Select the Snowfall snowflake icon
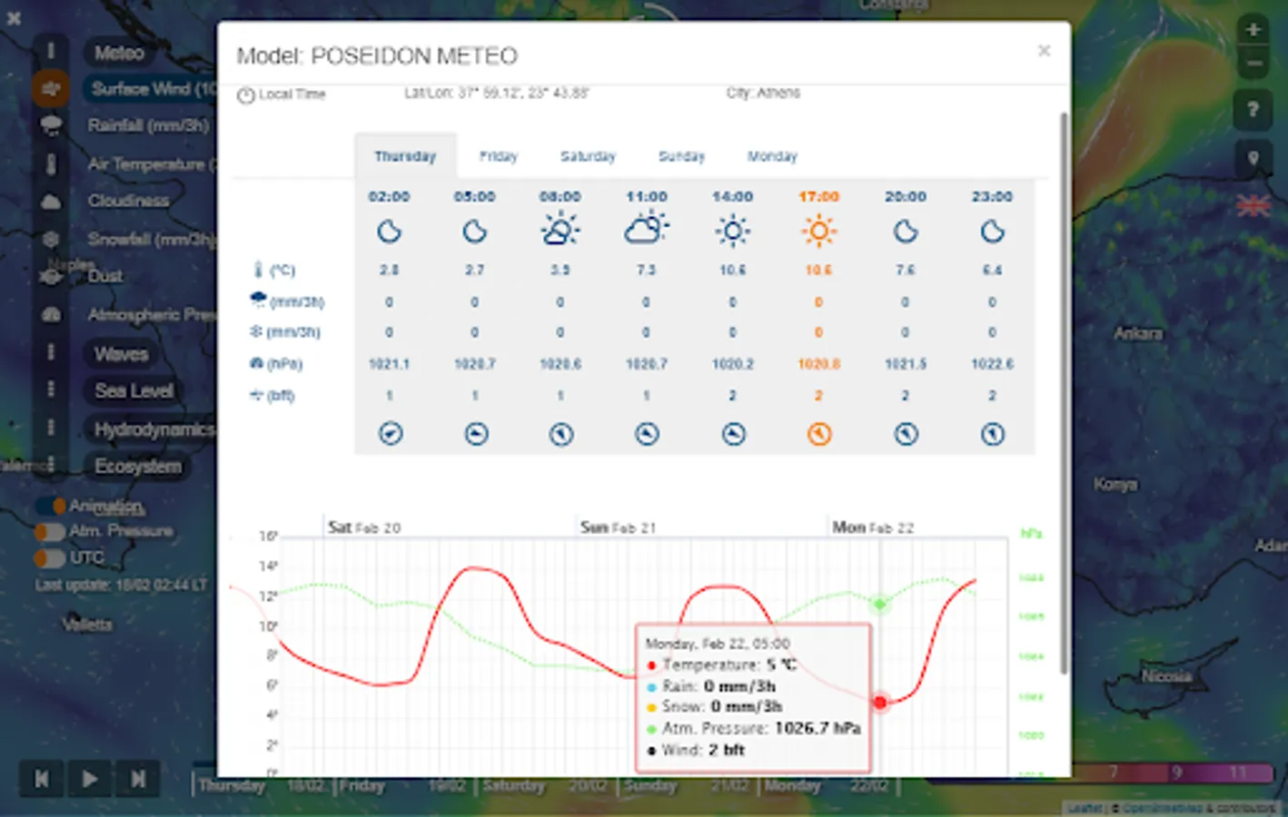Viewport: 1288px width, 817px height. pyautogui.click(x=51, y=239)
